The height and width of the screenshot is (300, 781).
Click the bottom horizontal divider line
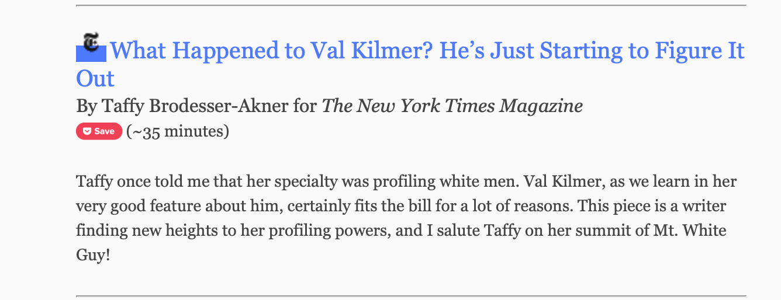[x=411, y=296]
